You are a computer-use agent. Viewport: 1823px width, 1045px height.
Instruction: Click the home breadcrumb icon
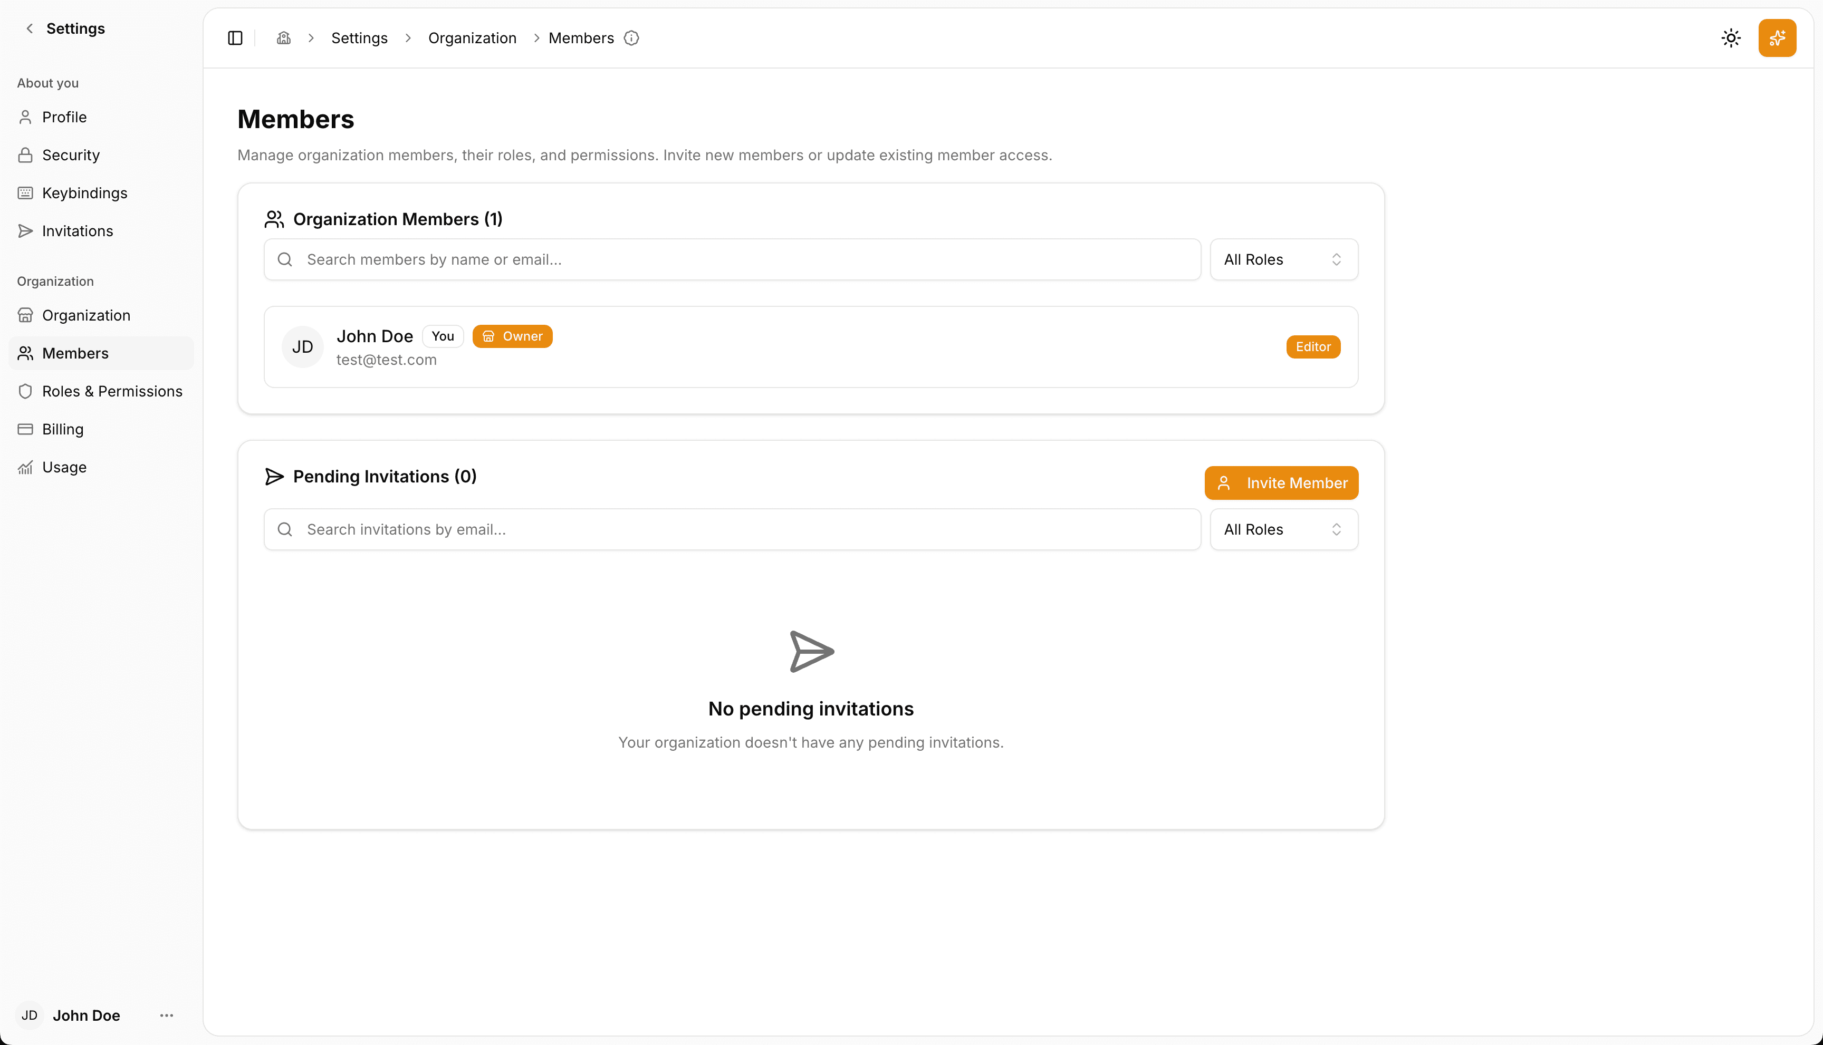pyautogui.click(x=284, y=37)
